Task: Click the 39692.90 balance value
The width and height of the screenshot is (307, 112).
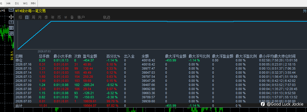Action: click(148, 89)
